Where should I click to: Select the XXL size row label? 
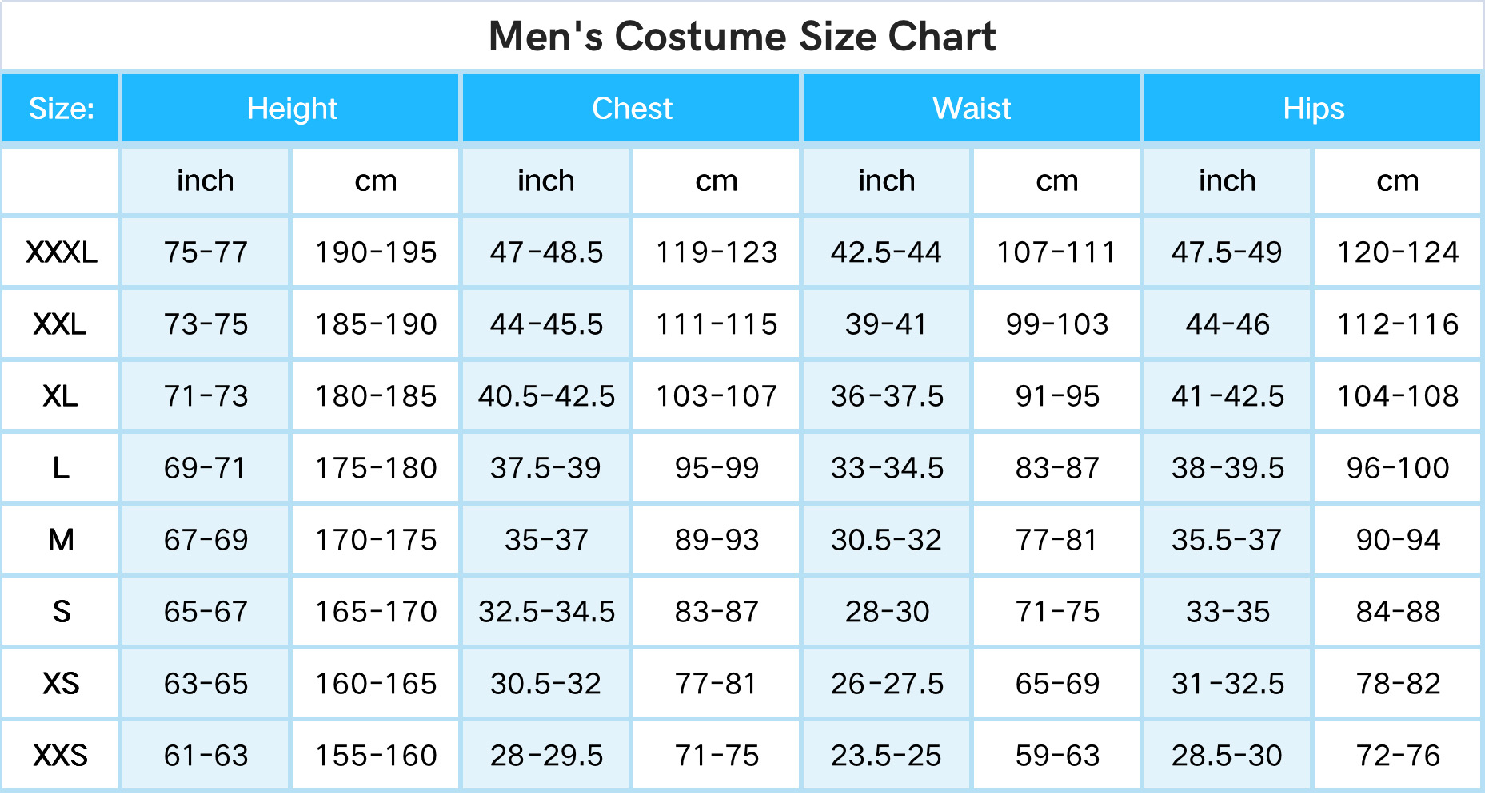[61, 324]
